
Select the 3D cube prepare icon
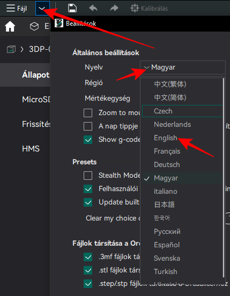coord(34,26)
